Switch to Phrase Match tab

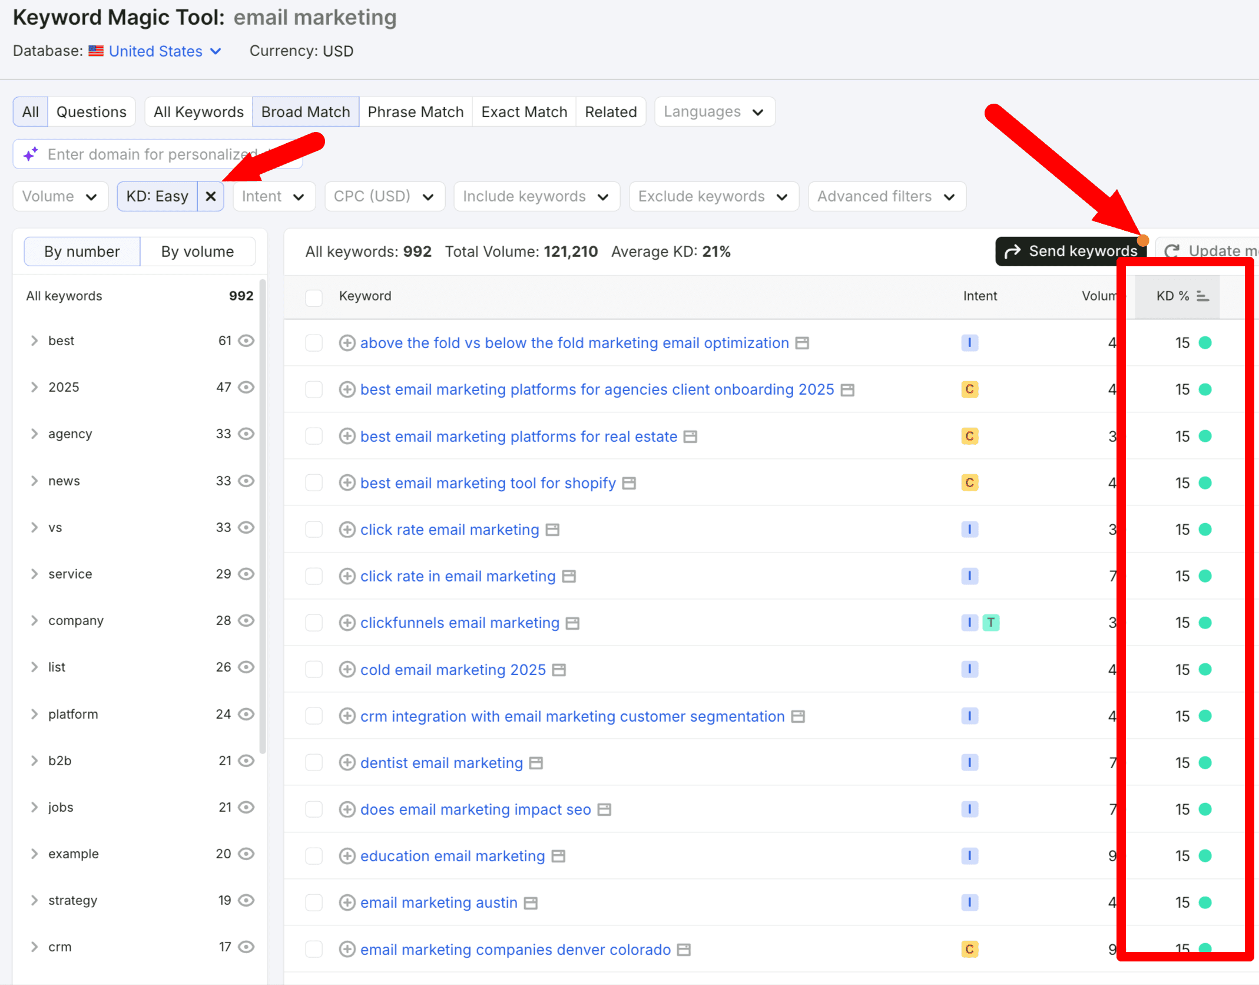[x=415, y=111]
